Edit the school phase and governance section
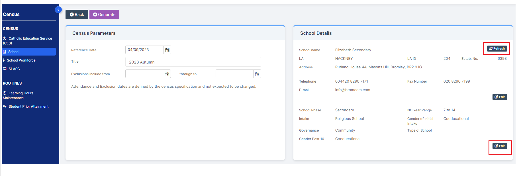 pos(500,146)
